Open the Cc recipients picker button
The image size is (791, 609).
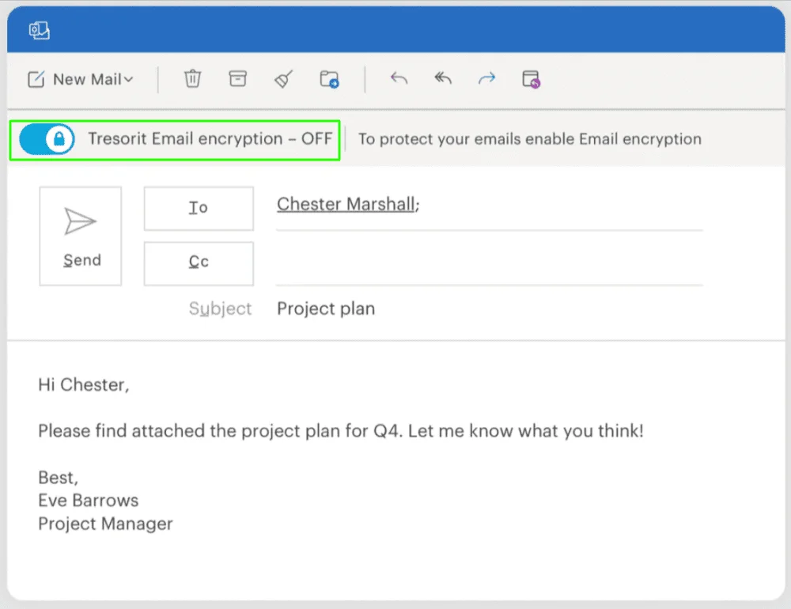(199, 262)
